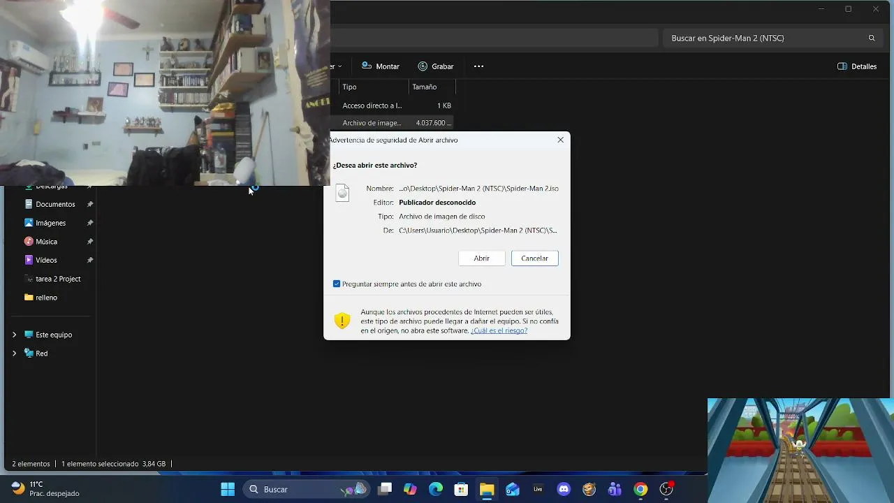894x503 pixels.
Task: Minimize the File Explorer window
Action: pos(821,9)
